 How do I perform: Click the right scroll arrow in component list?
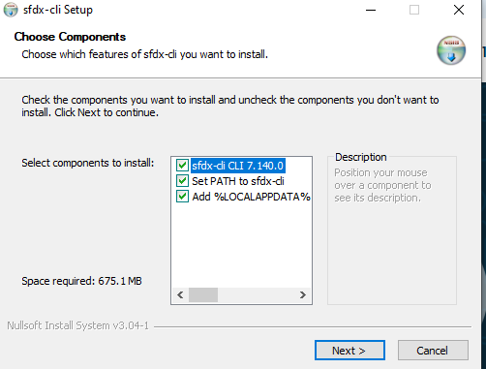point(302,294)
